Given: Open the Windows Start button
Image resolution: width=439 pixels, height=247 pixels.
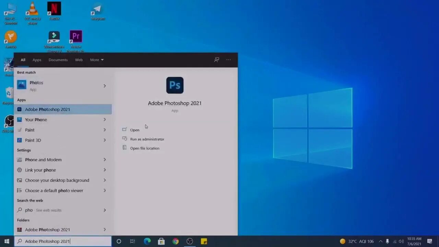Looking at the screenshot, I should (7, 241).
